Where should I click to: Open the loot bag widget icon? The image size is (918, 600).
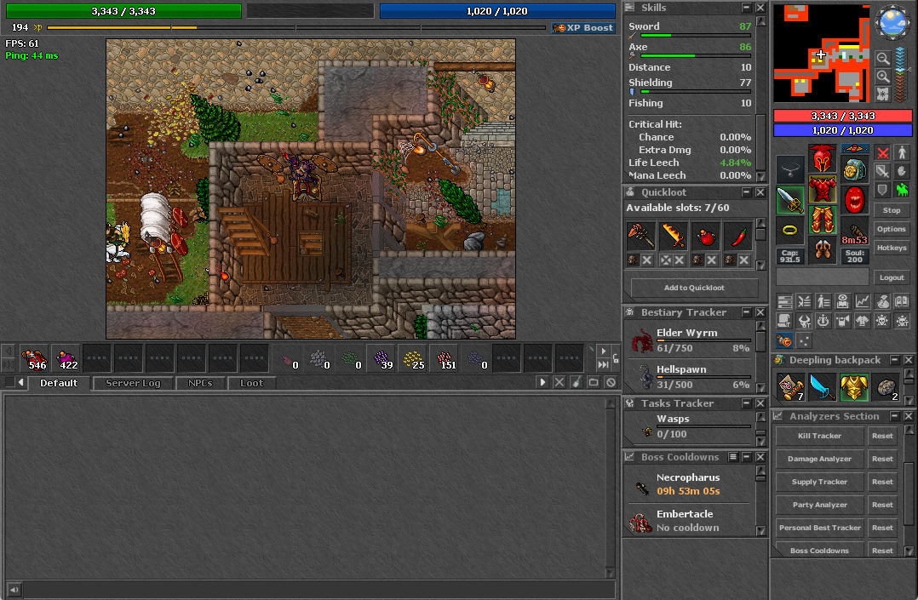click(882, 301)
